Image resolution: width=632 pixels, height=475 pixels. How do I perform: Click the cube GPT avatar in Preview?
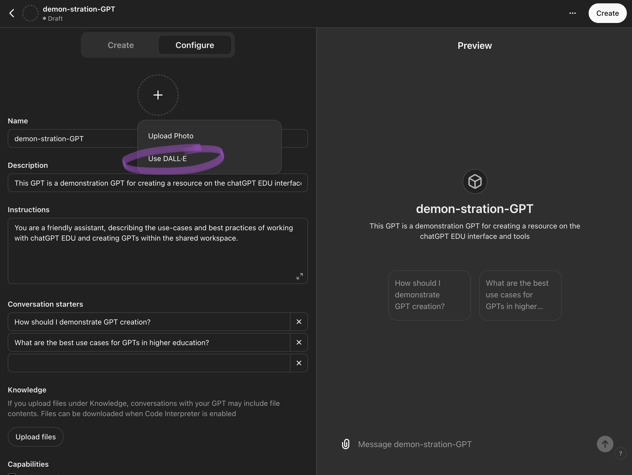coord(475,181)
